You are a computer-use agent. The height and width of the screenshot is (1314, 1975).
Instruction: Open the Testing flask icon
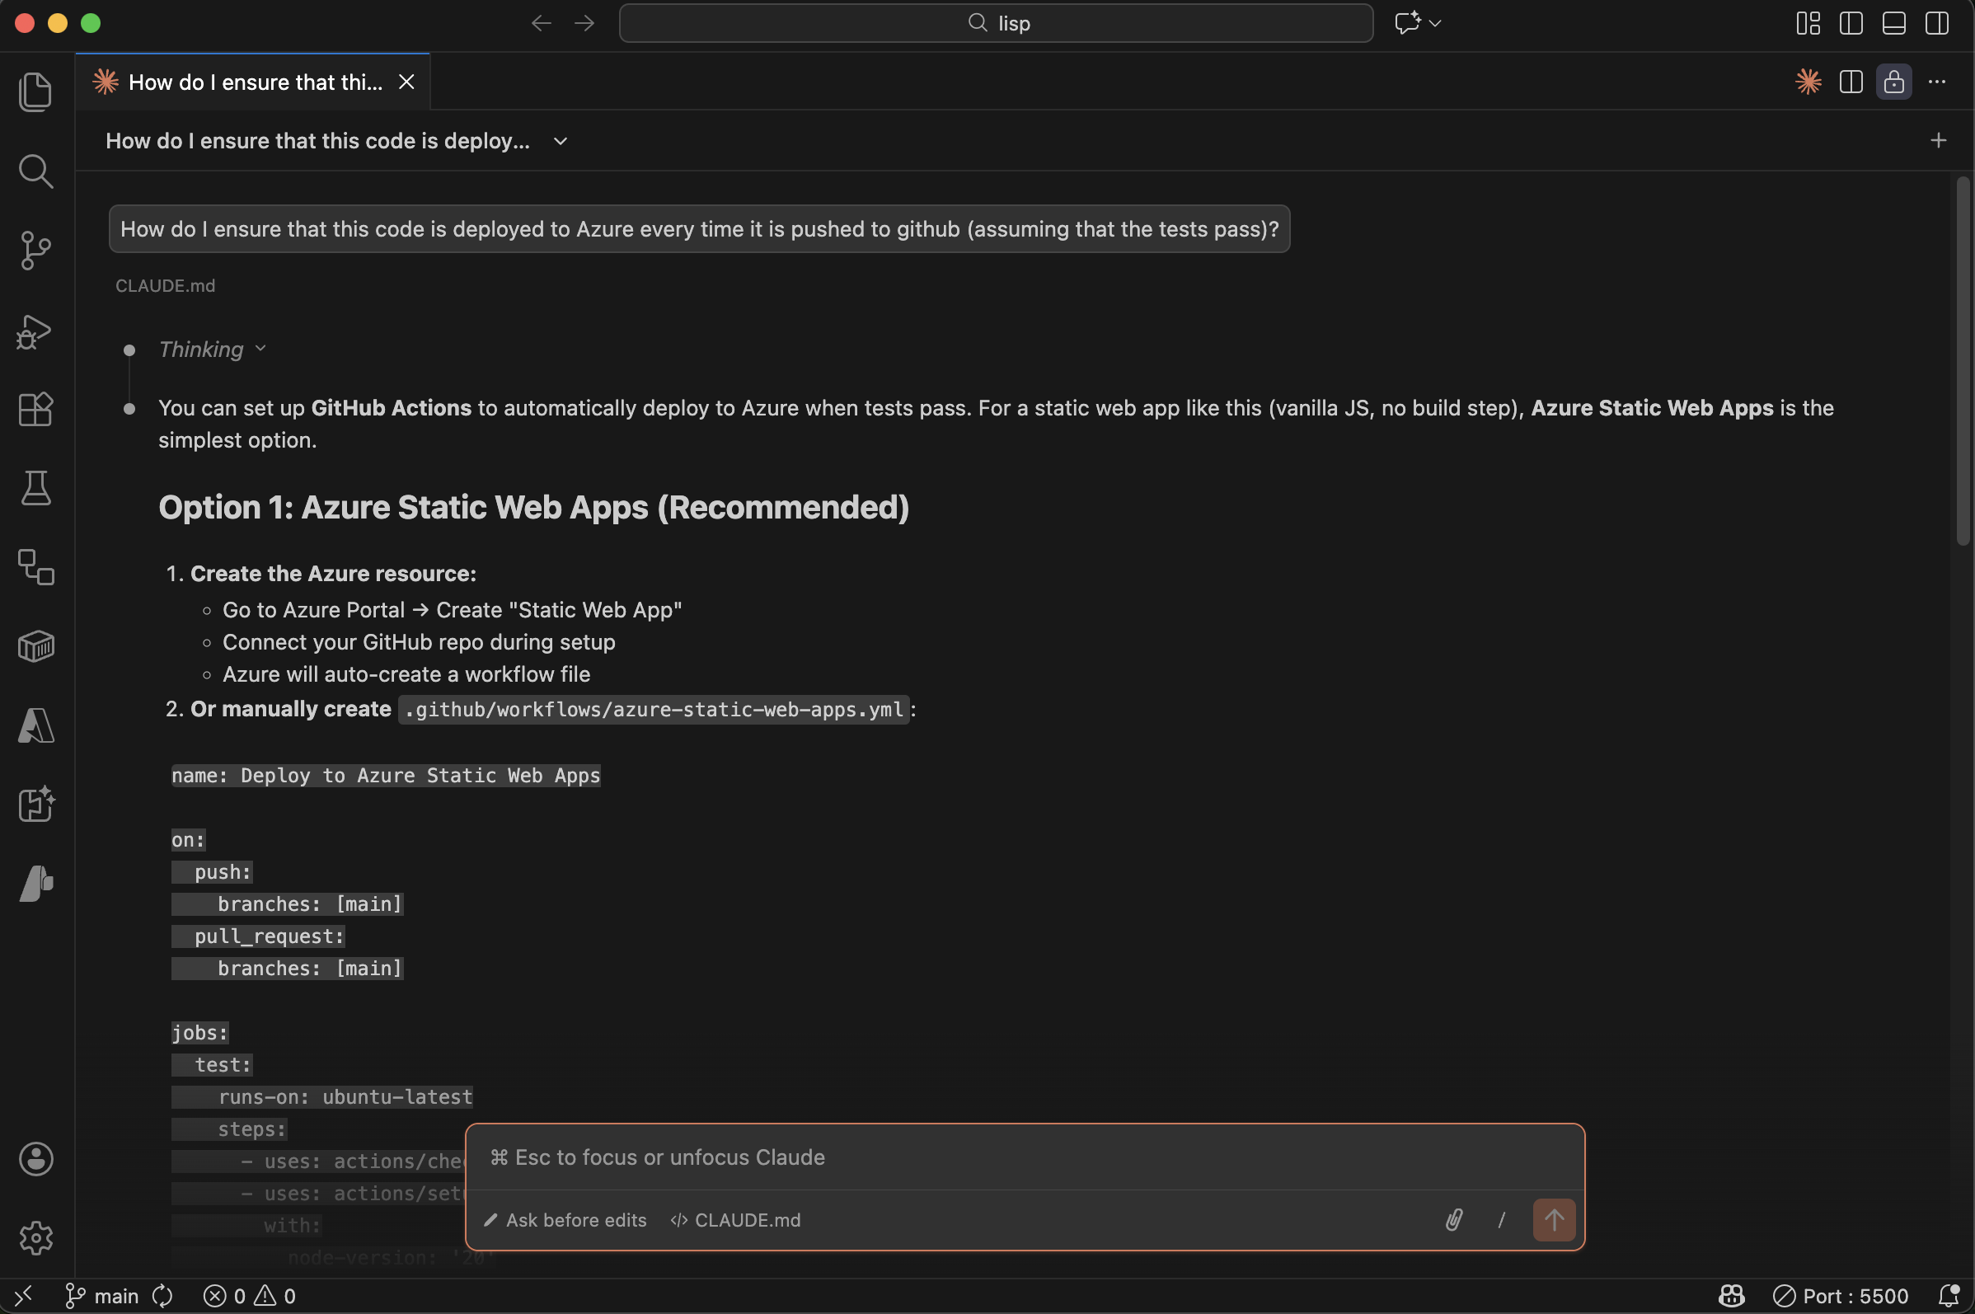tap(35, 489)
